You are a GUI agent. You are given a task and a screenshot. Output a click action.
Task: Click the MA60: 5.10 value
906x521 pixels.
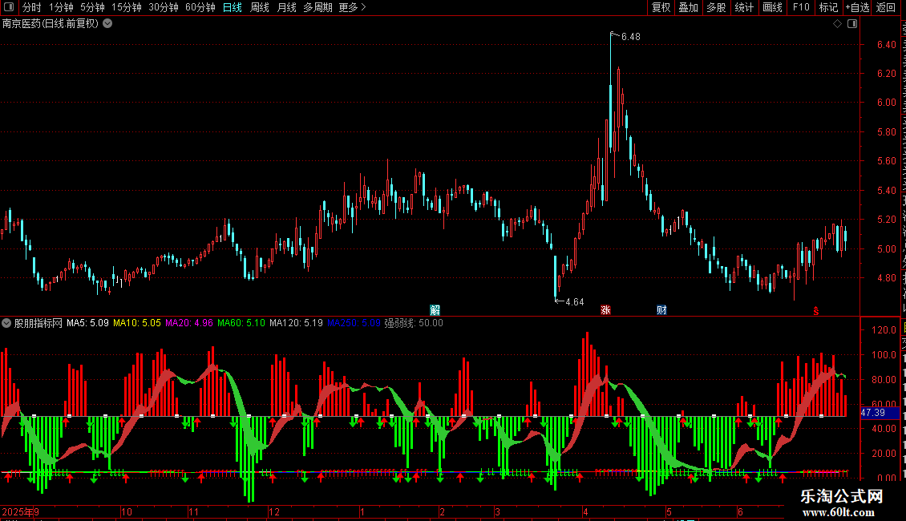241,323
